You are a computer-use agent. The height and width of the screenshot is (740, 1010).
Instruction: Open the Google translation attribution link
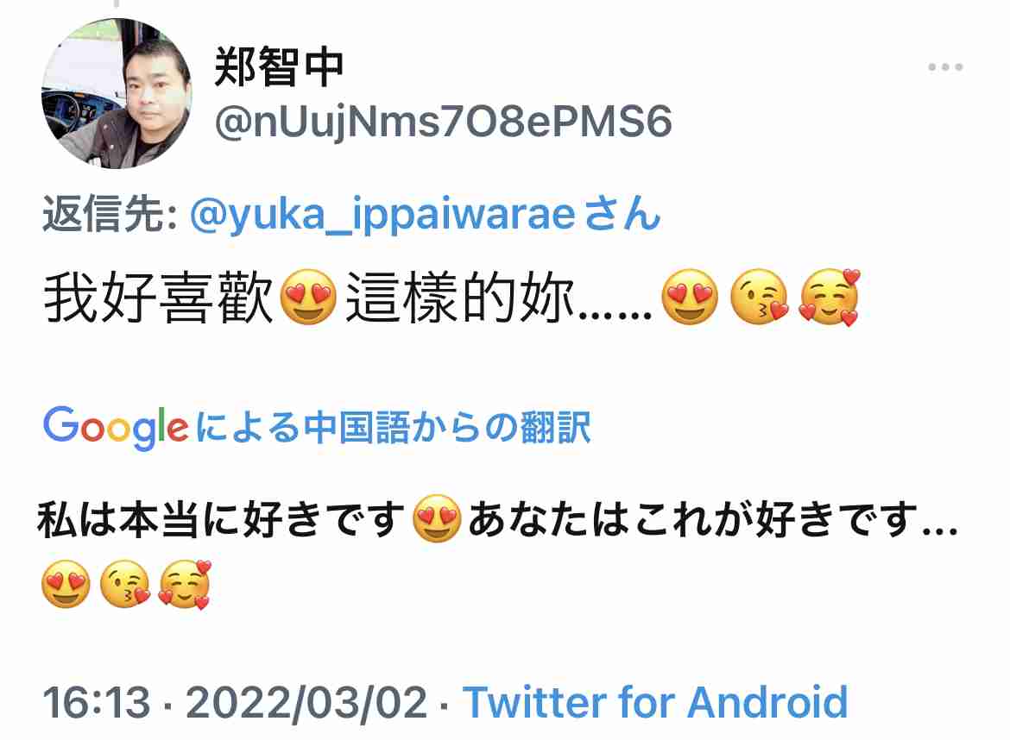(317, 427)
